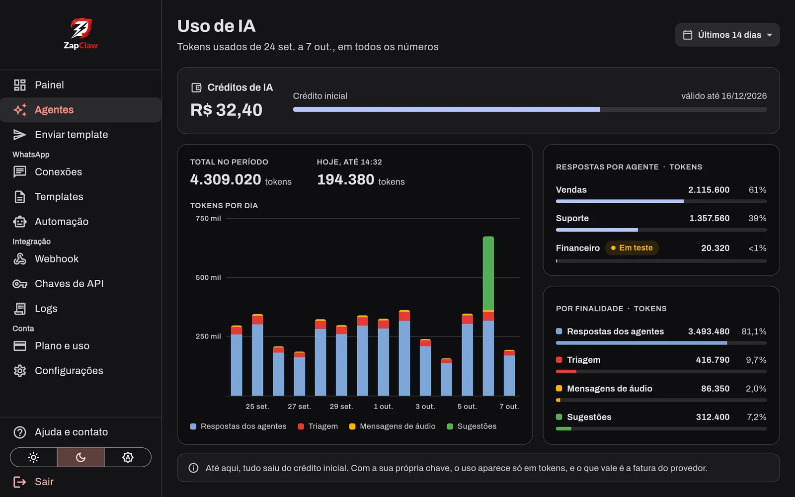The image size is (795, 497).
Task: Click the Em teste badge on Financeiro
Action: (x=632, y=248)
